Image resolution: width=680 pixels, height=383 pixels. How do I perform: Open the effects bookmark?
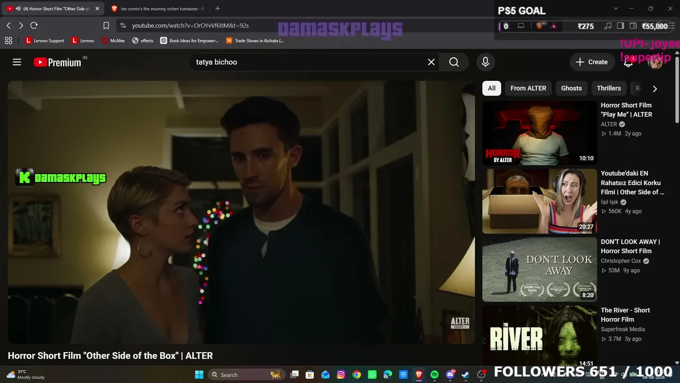coord(143,40)
